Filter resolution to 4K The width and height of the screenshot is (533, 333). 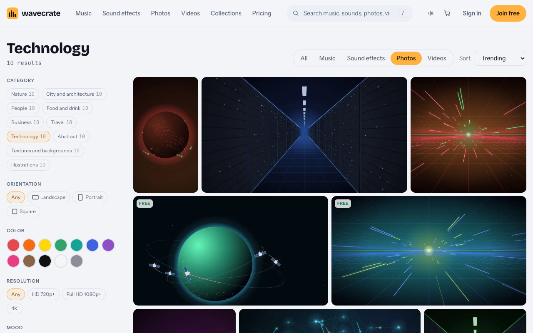click(x=15, y=308)
